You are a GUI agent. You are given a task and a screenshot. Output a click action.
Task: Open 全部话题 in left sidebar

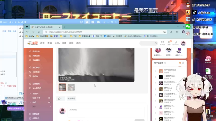35,114
